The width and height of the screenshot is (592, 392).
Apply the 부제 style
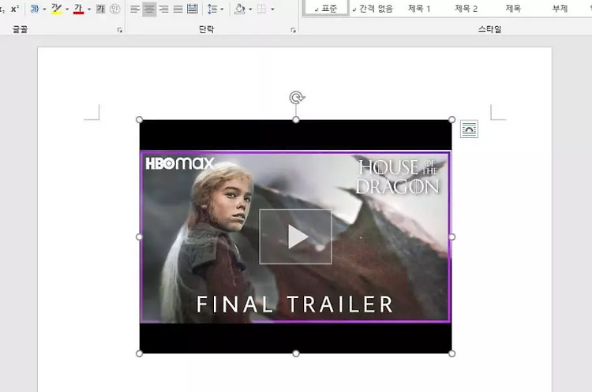pos(560,9)
